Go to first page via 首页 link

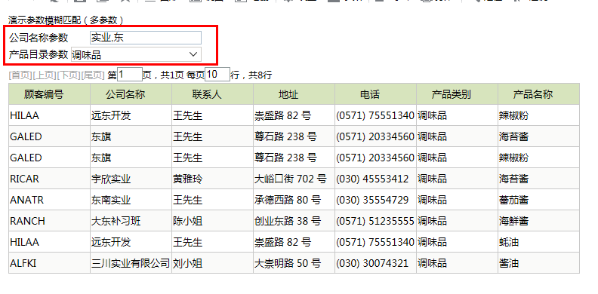pyautogui.click(x=20, y=75)
